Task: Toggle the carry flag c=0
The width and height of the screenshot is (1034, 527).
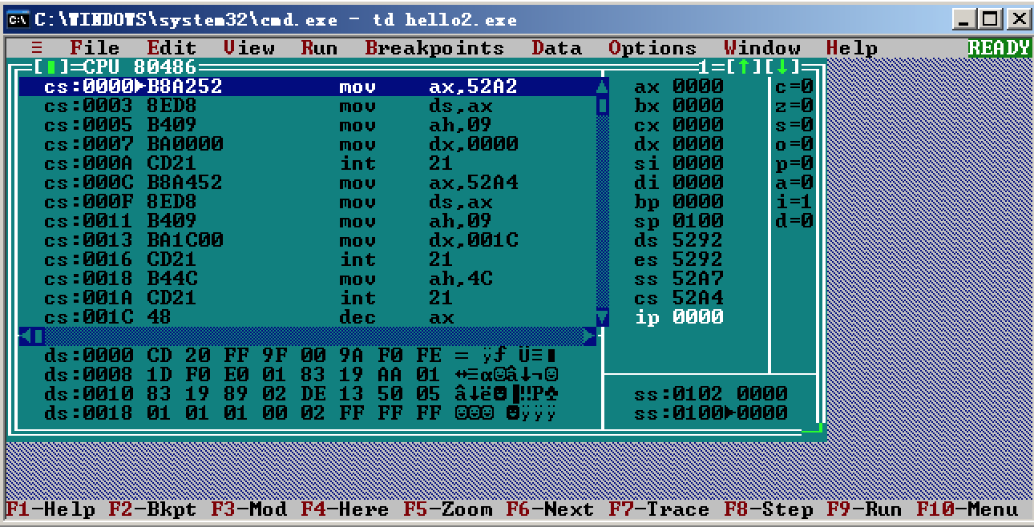Action: click(x=794, y=86)
